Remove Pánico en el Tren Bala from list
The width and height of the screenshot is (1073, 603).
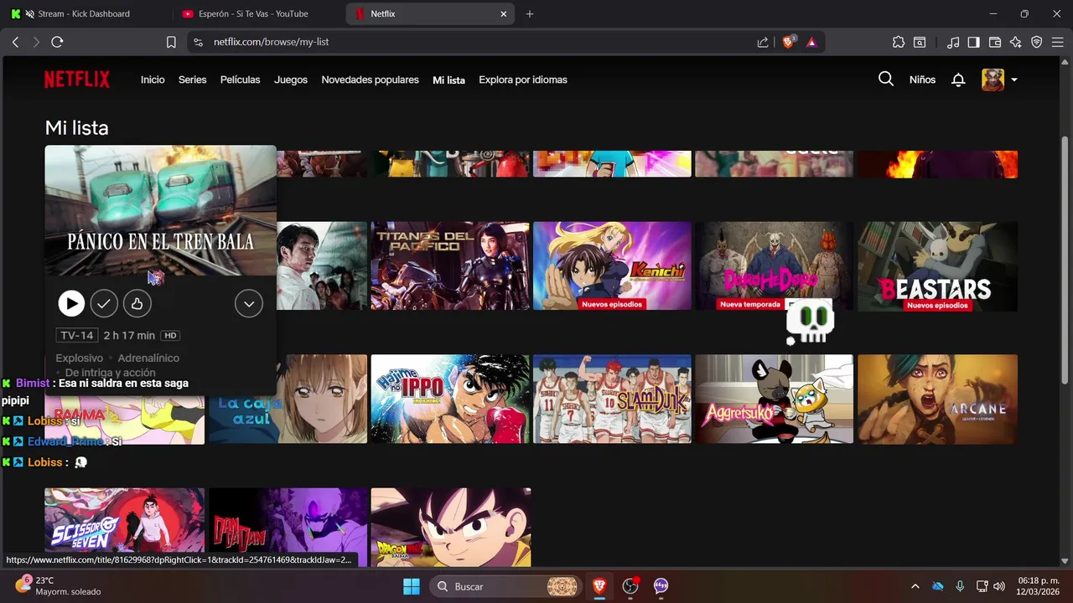(x=104, y=303)
